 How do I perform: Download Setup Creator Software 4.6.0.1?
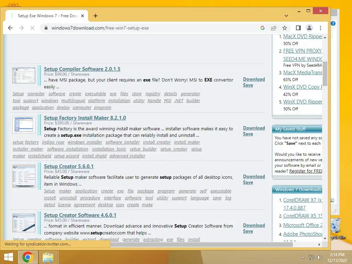(254, 225)
